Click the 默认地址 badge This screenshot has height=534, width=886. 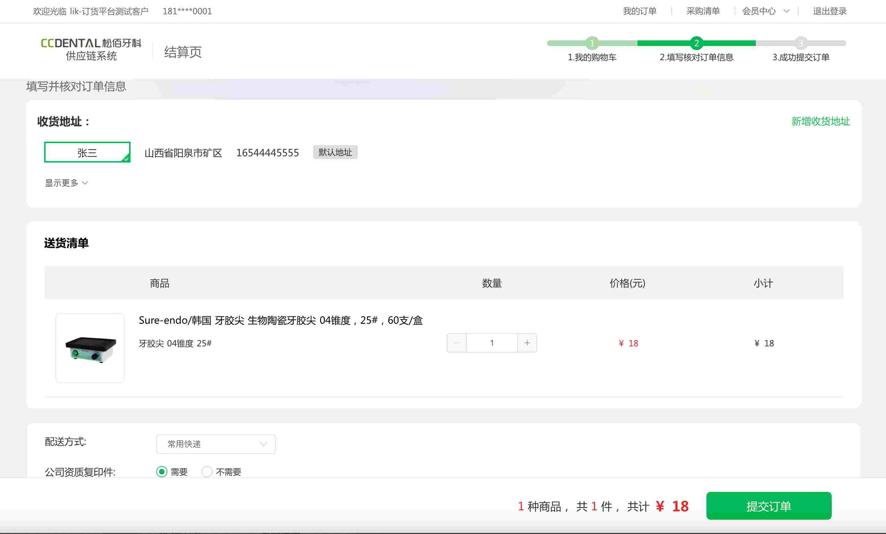335,152
